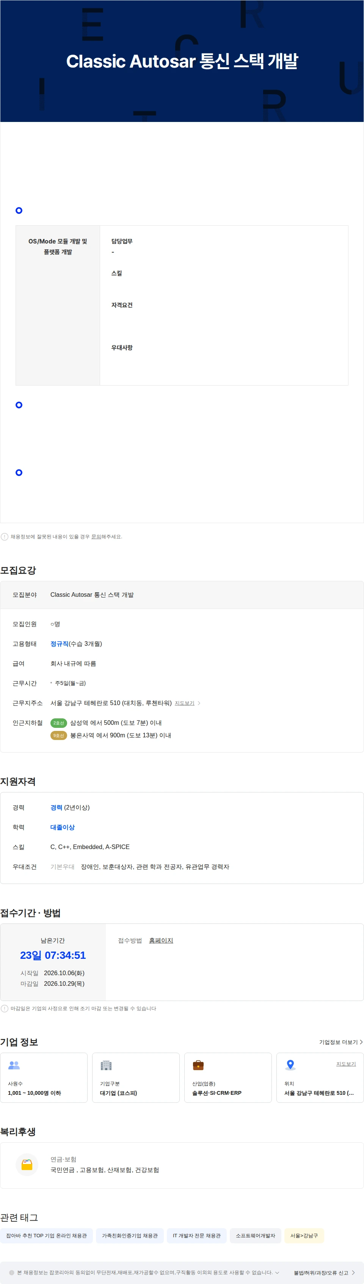
Task: Click the 소프트웨어개발자 tag
Action: [x=256, y=1235]
